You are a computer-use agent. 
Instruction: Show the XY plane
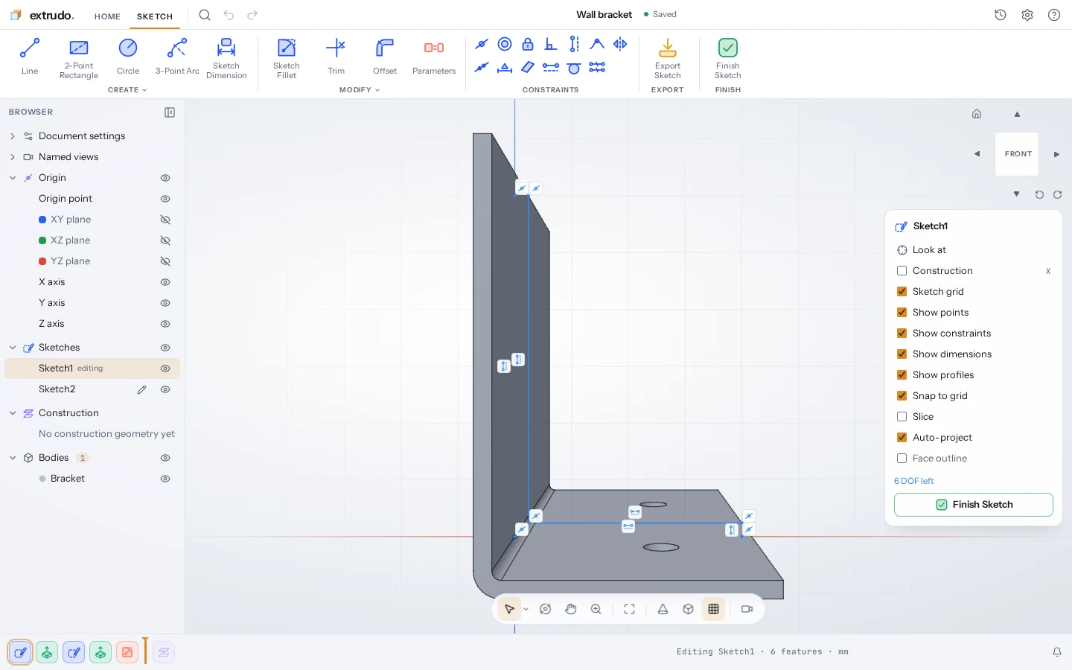(x=165, y=220)
